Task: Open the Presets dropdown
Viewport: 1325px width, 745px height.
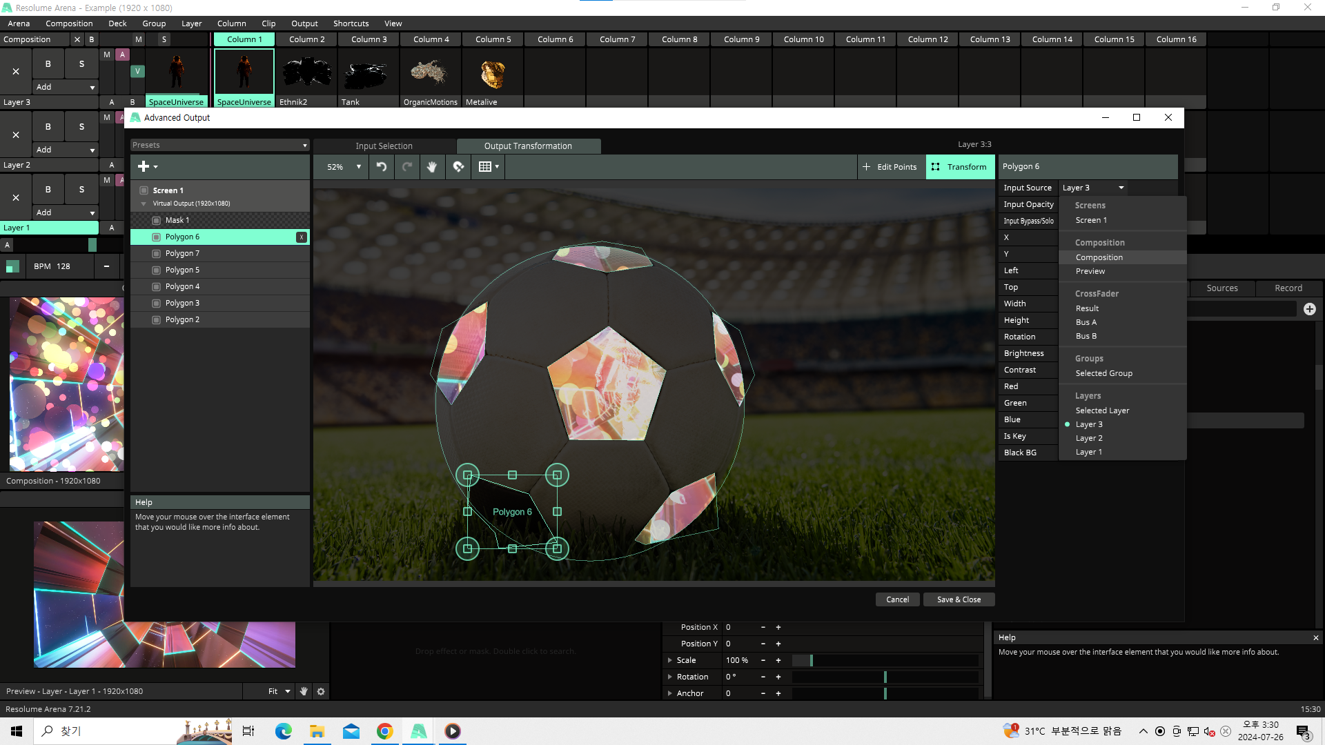Action: point(219,146)
